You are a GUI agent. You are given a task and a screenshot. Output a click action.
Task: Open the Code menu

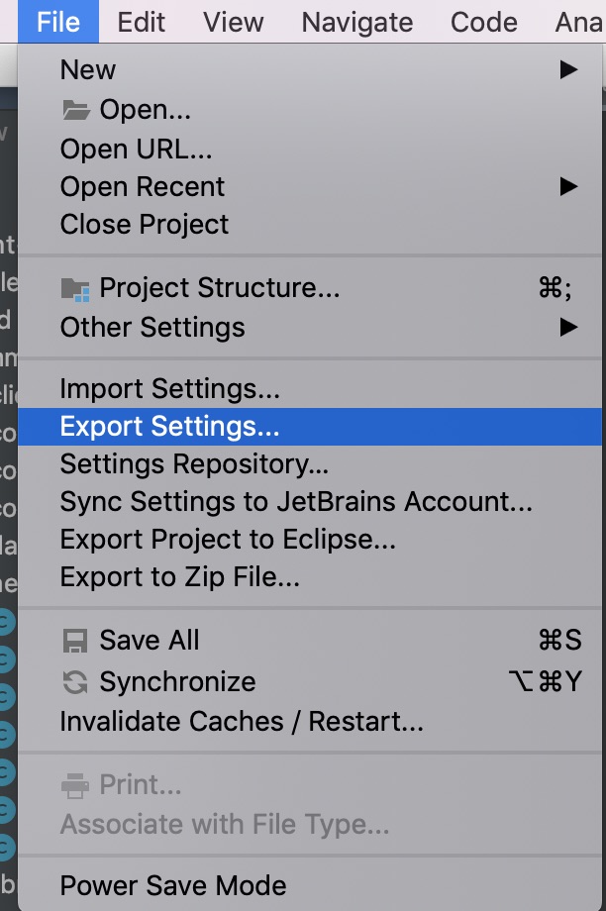484,22
